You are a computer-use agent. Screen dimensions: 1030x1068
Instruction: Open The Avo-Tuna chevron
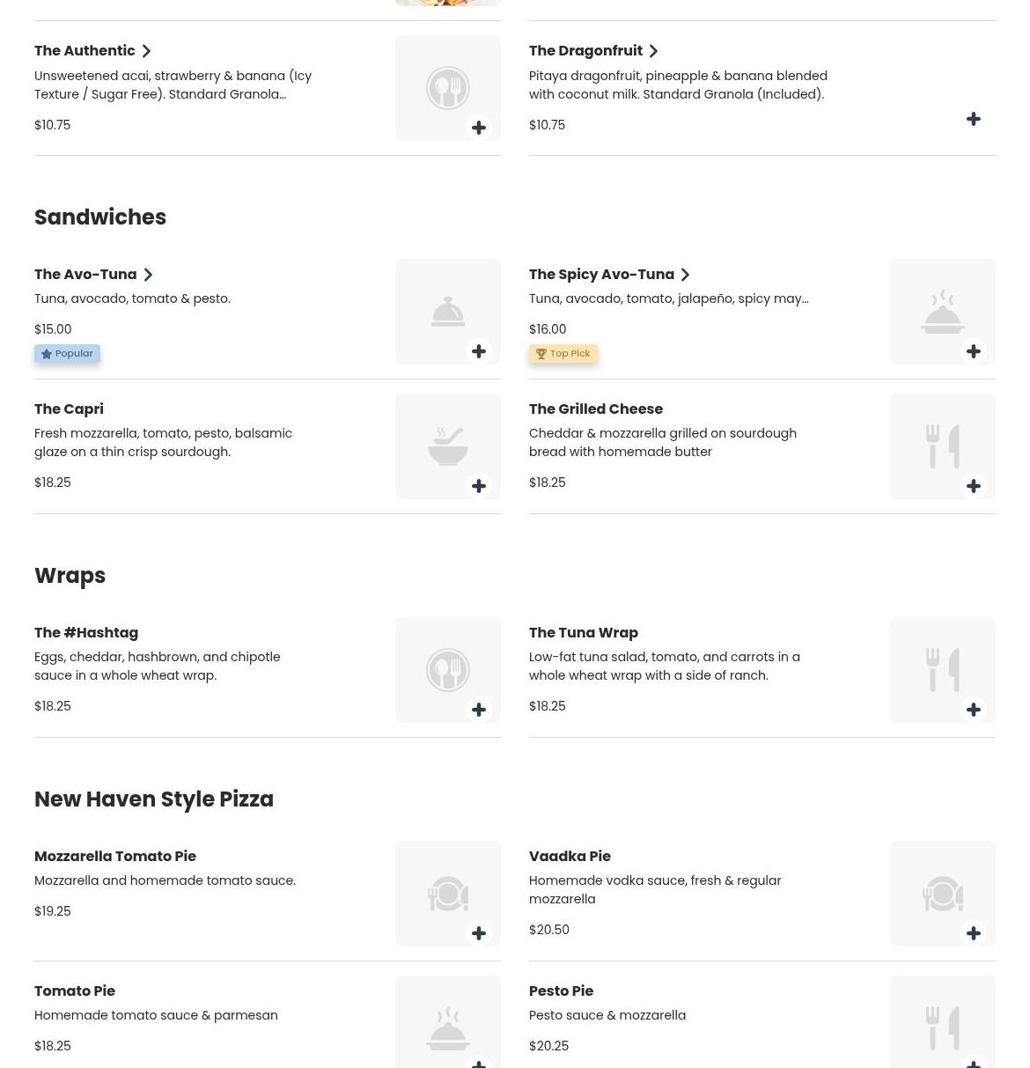click(148, 275)
